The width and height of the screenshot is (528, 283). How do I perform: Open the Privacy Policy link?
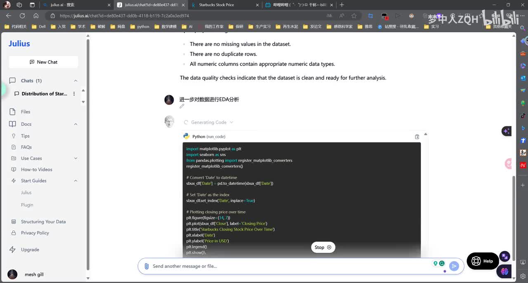click(x=35, y=233)
